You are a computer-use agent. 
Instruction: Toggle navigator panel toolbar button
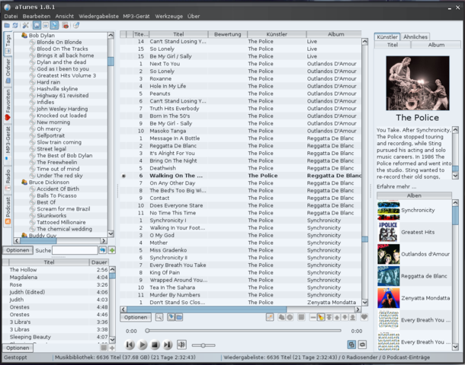point(37,26)
